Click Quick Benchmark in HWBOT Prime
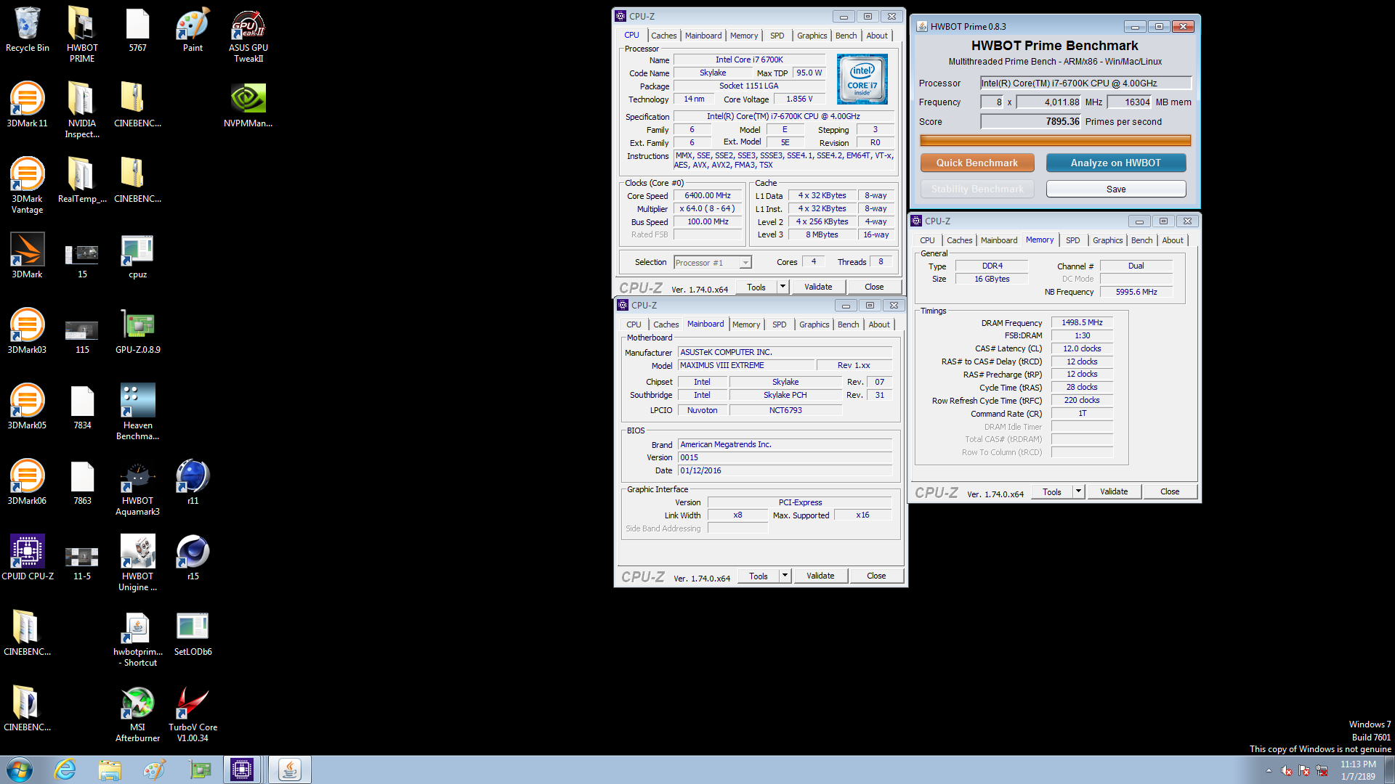 pyautogui.click(x=976, y=163)
